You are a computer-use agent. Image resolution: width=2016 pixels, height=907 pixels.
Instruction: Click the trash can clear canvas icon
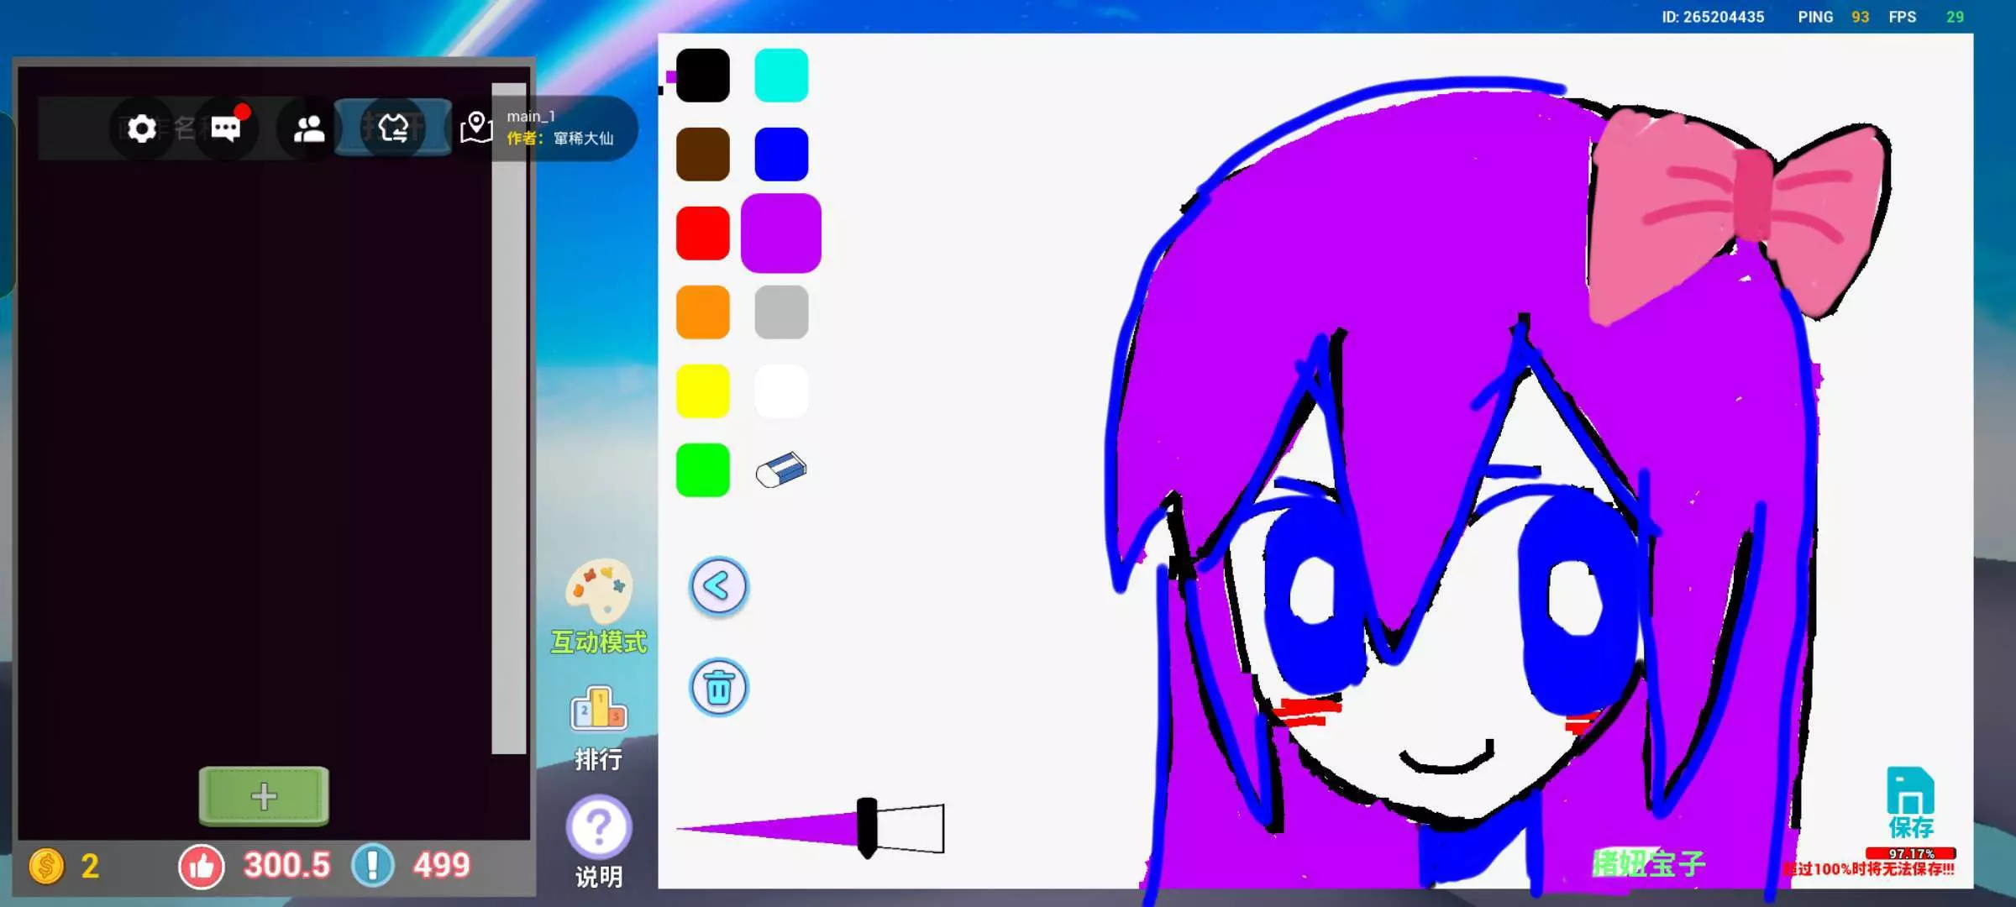coord(718,688)
